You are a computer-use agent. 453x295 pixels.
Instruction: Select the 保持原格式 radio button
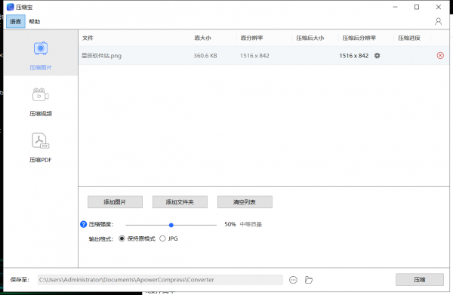click(x=122, y=238)
